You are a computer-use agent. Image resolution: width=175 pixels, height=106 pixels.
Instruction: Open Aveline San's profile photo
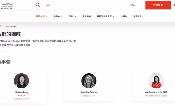pos(156,81)
